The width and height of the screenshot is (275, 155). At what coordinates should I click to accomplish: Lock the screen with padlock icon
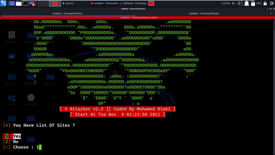265,3
